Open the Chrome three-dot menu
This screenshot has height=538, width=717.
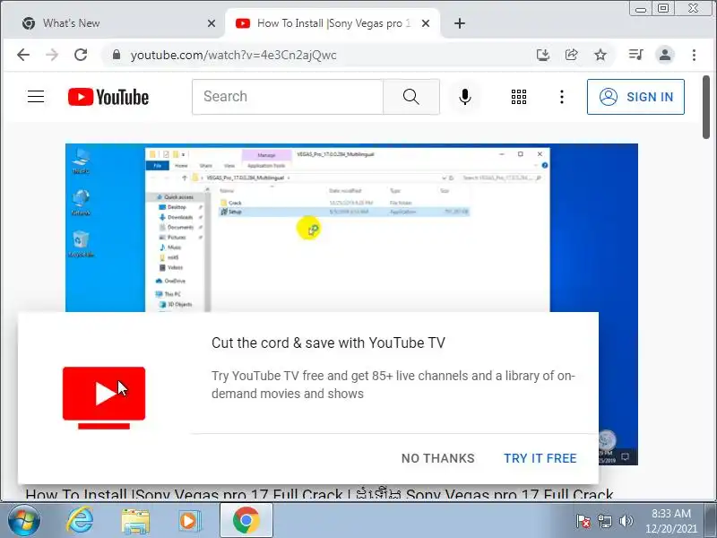(694, 55)
